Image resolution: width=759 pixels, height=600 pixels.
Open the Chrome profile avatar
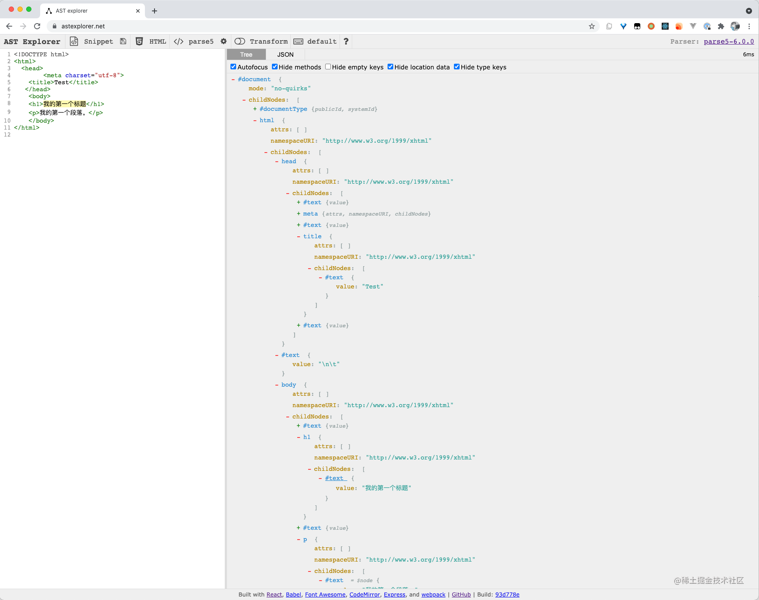[x=735, y=26]
